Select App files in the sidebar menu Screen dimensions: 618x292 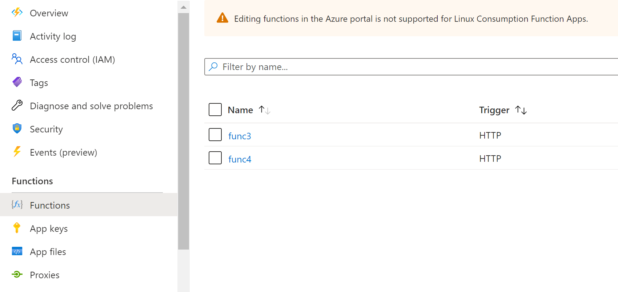48,251
